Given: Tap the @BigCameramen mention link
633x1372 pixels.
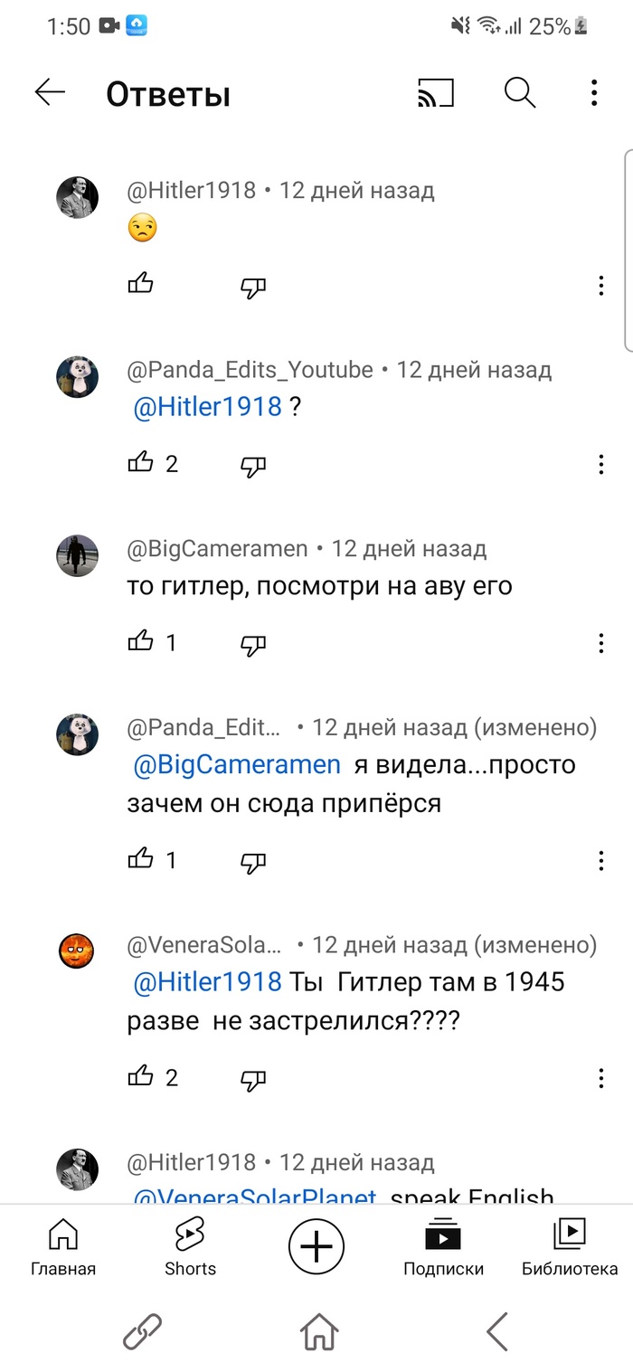Looking at the screenshot, I should click(237, 764).
